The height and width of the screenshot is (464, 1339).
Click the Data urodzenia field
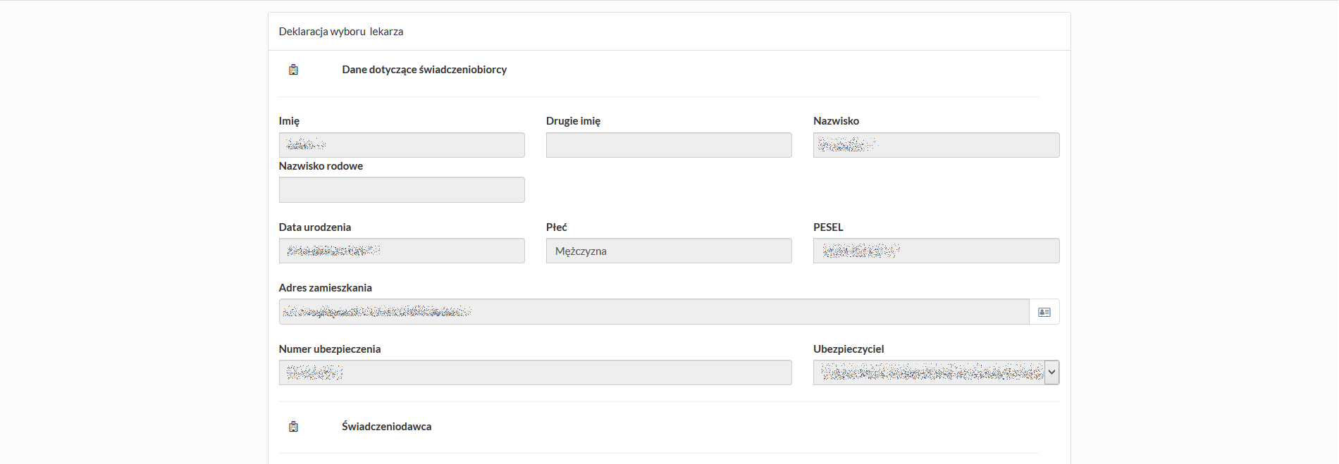point(402,251)
